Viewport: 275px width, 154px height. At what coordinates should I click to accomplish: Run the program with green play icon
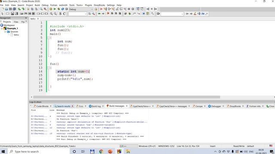(55, 9)
